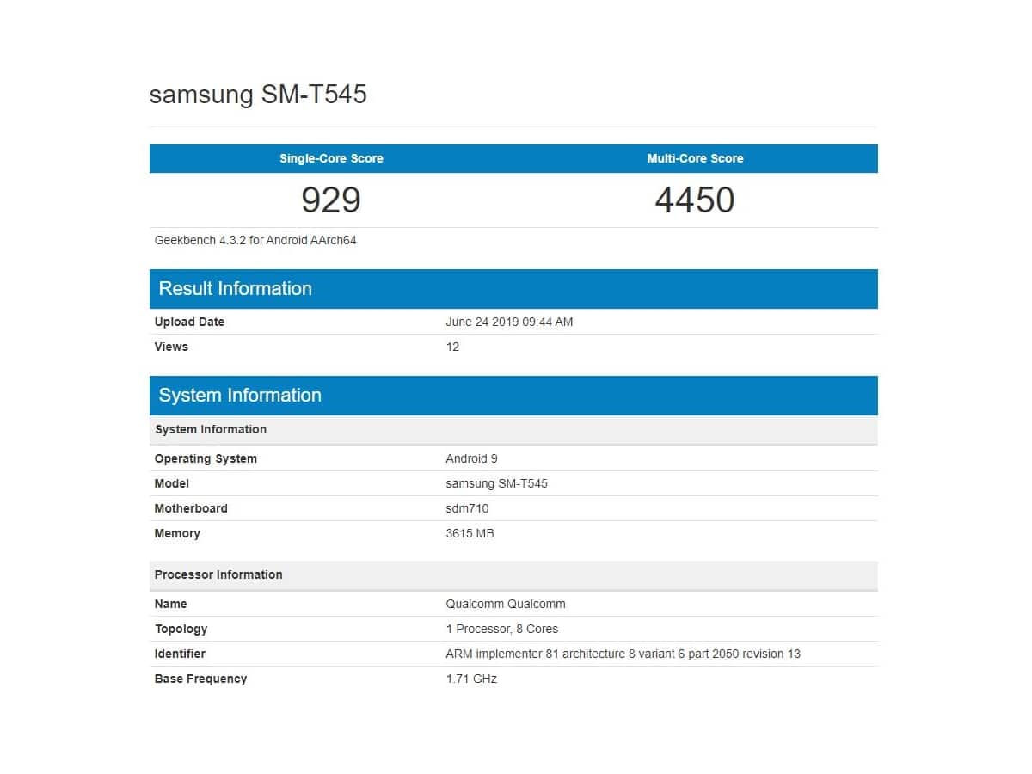Select the June 24 2019 09:44 AM value
Image resolution: width=1032 pixels, height=774 pixels.
[x=509, y=322]
